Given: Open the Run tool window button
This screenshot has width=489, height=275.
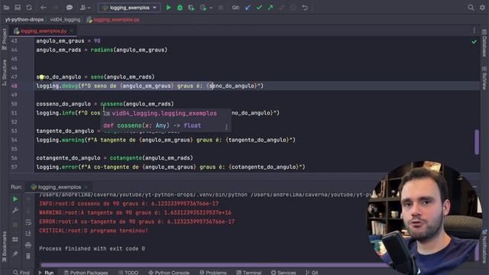Looking at the screenshot, I should (x=46, y=272).
